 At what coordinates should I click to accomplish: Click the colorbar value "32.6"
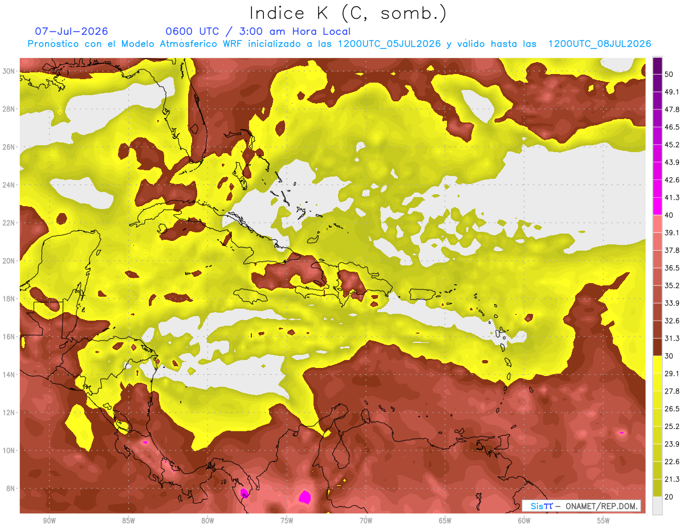(x=672, y=321)
